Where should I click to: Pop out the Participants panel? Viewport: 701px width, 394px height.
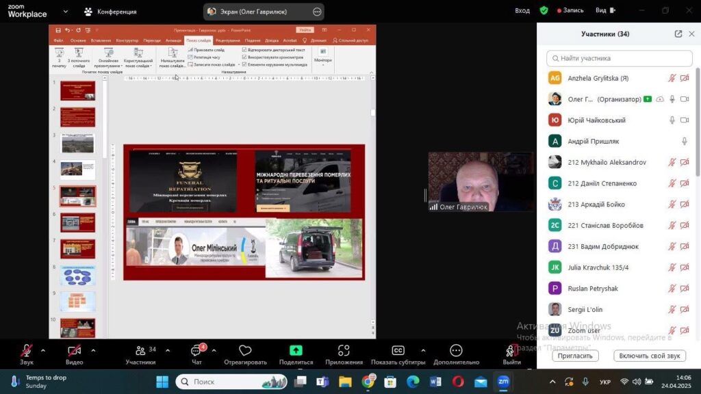pos(678,34)
